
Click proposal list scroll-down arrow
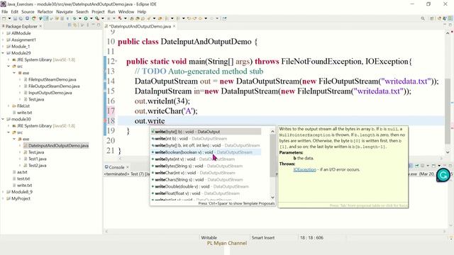coord(272,198)
